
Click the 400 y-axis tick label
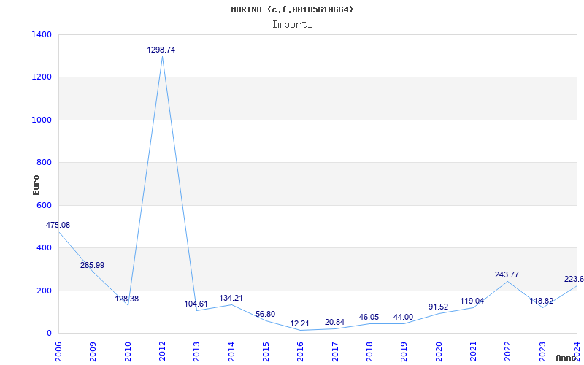(44, 247)
